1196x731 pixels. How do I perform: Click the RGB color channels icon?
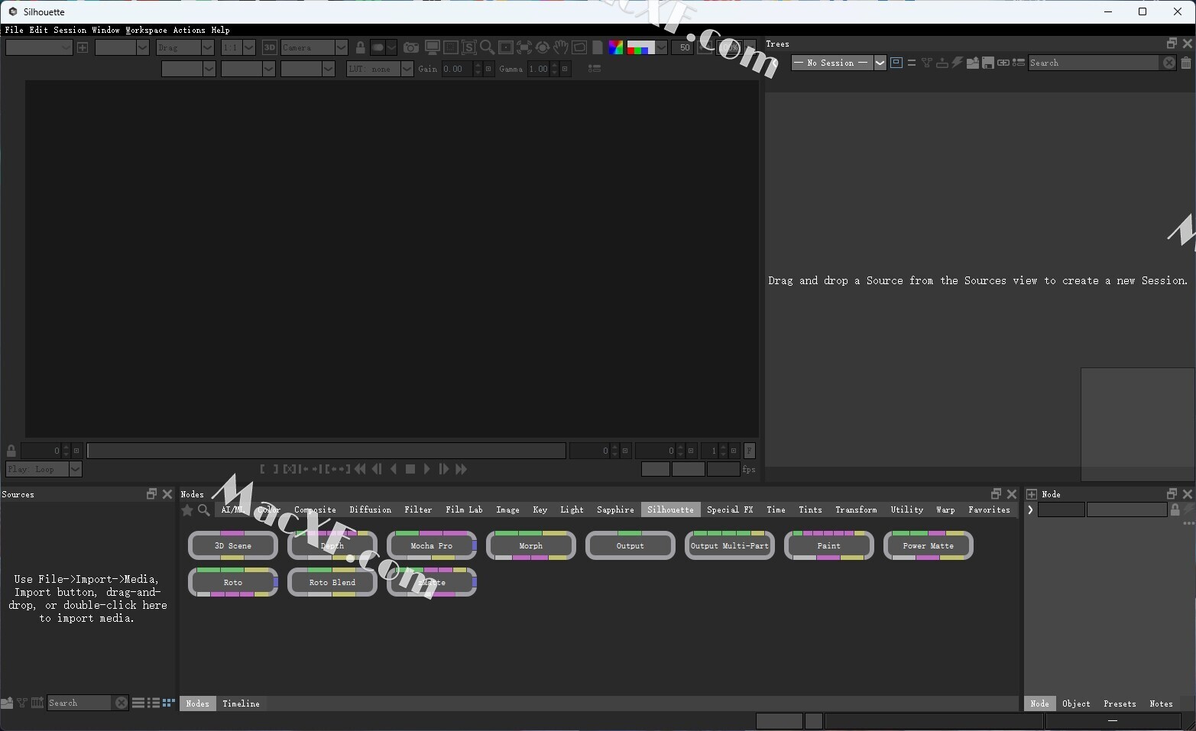616,47
